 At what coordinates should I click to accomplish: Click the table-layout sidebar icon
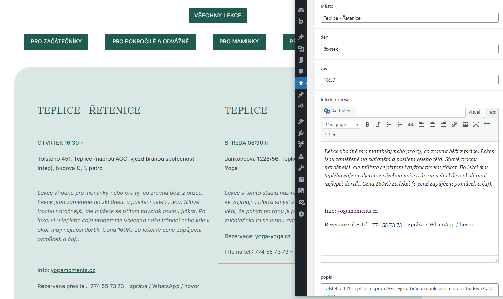301,191
